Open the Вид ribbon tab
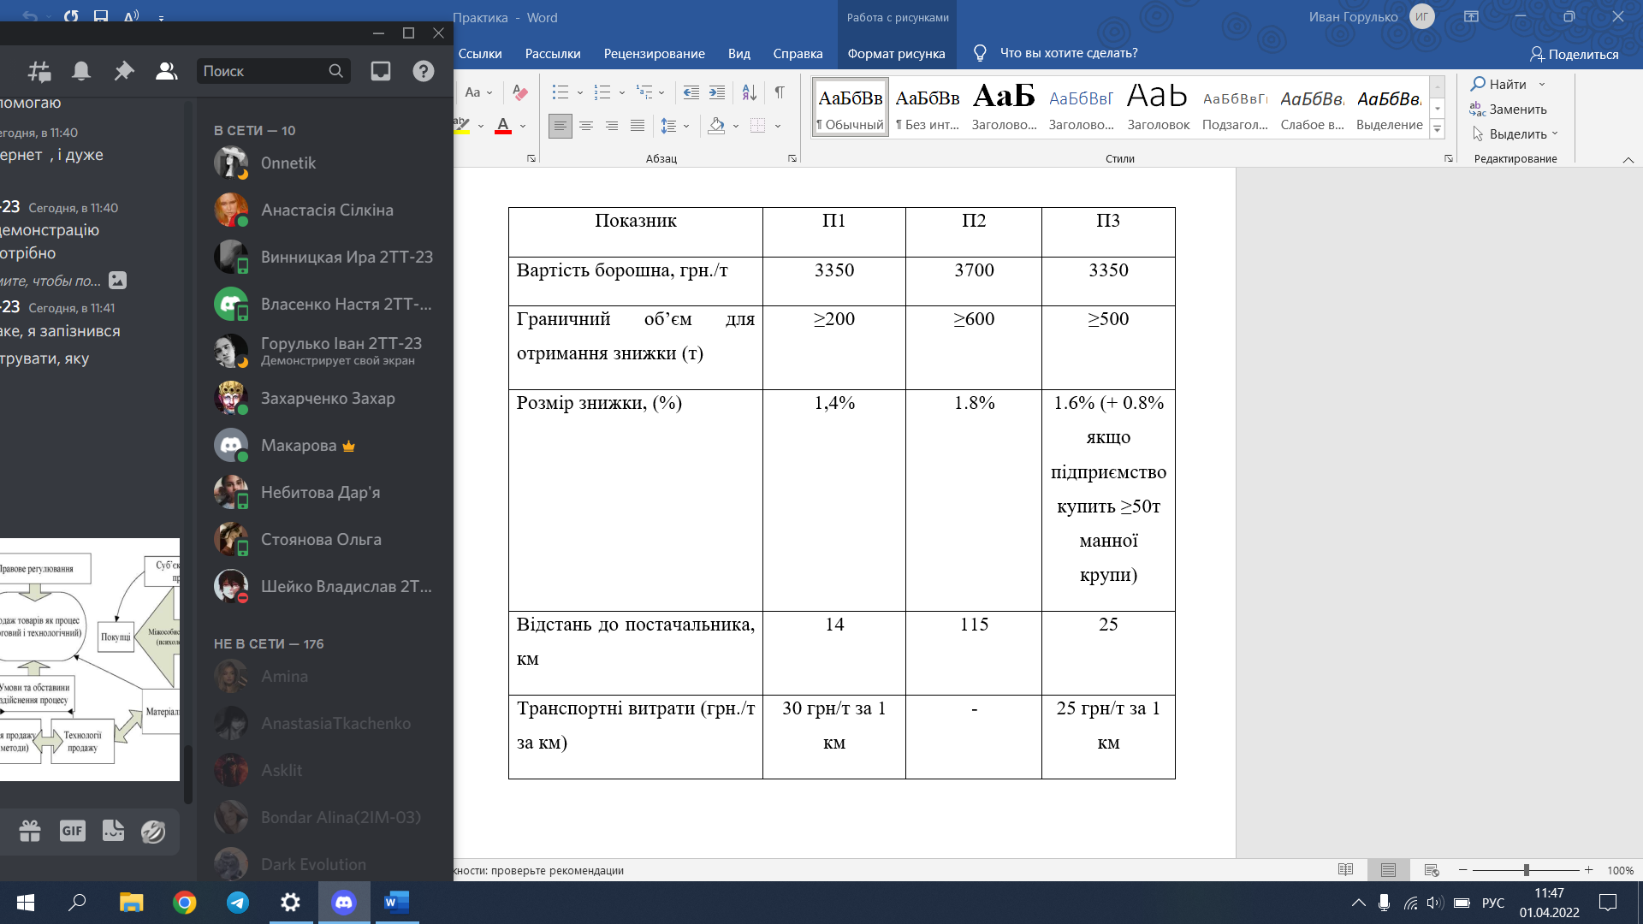The height and width of the screenshot is (924, 1643). (x=738, y=53)
